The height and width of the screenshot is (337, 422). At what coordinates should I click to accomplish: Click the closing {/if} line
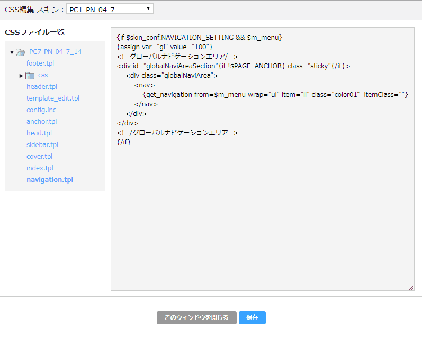tap(124, 142)
